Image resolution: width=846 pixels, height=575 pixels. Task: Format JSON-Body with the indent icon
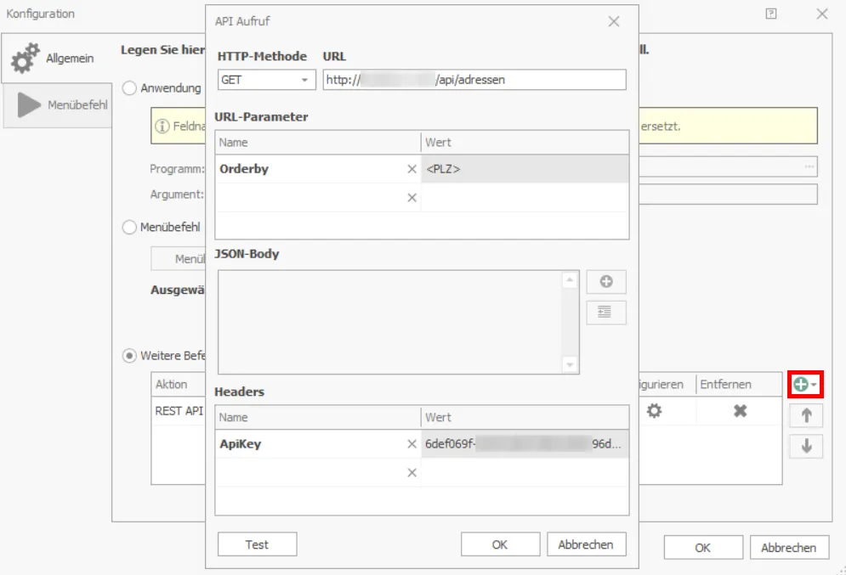click(606, 313)
